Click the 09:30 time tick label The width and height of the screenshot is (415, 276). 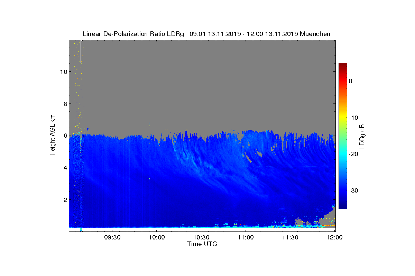112,238
